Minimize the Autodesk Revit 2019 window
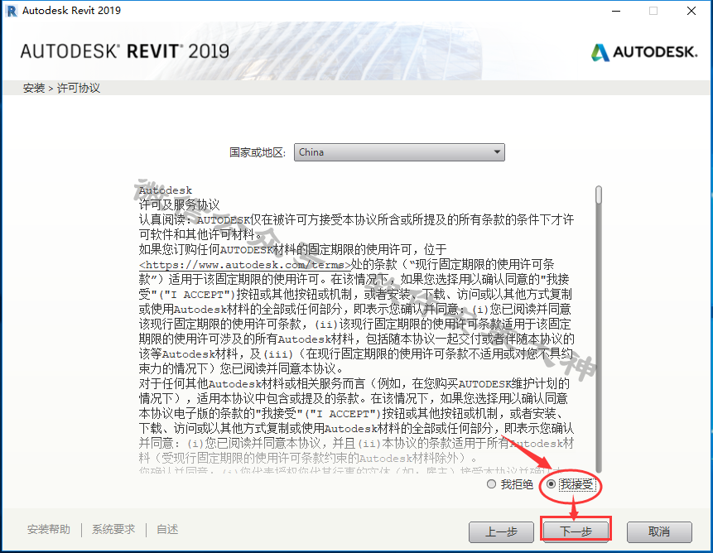 click(x=616, y=11)
